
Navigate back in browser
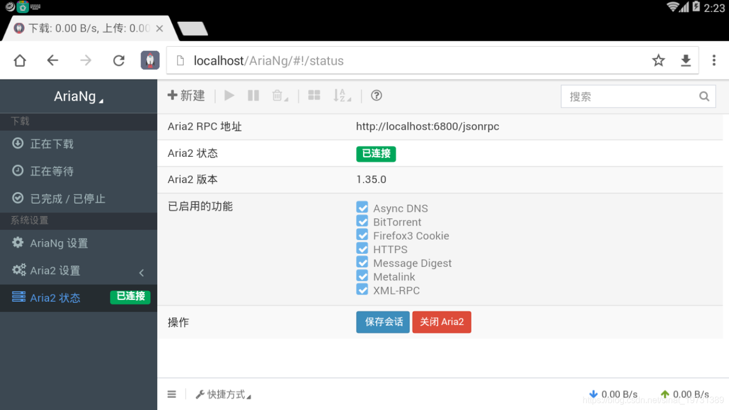53,60
